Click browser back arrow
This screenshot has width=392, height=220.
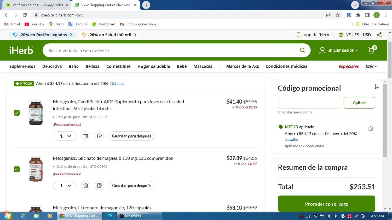point(7,15)
